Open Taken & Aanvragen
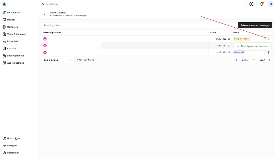The width and height of the screenshot is (275, 157). click(17, 34)
